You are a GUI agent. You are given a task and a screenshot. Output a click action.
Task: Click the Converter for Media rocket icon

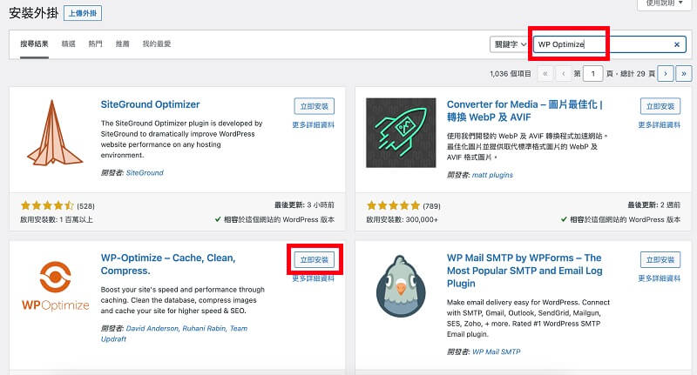coord(401,133)
